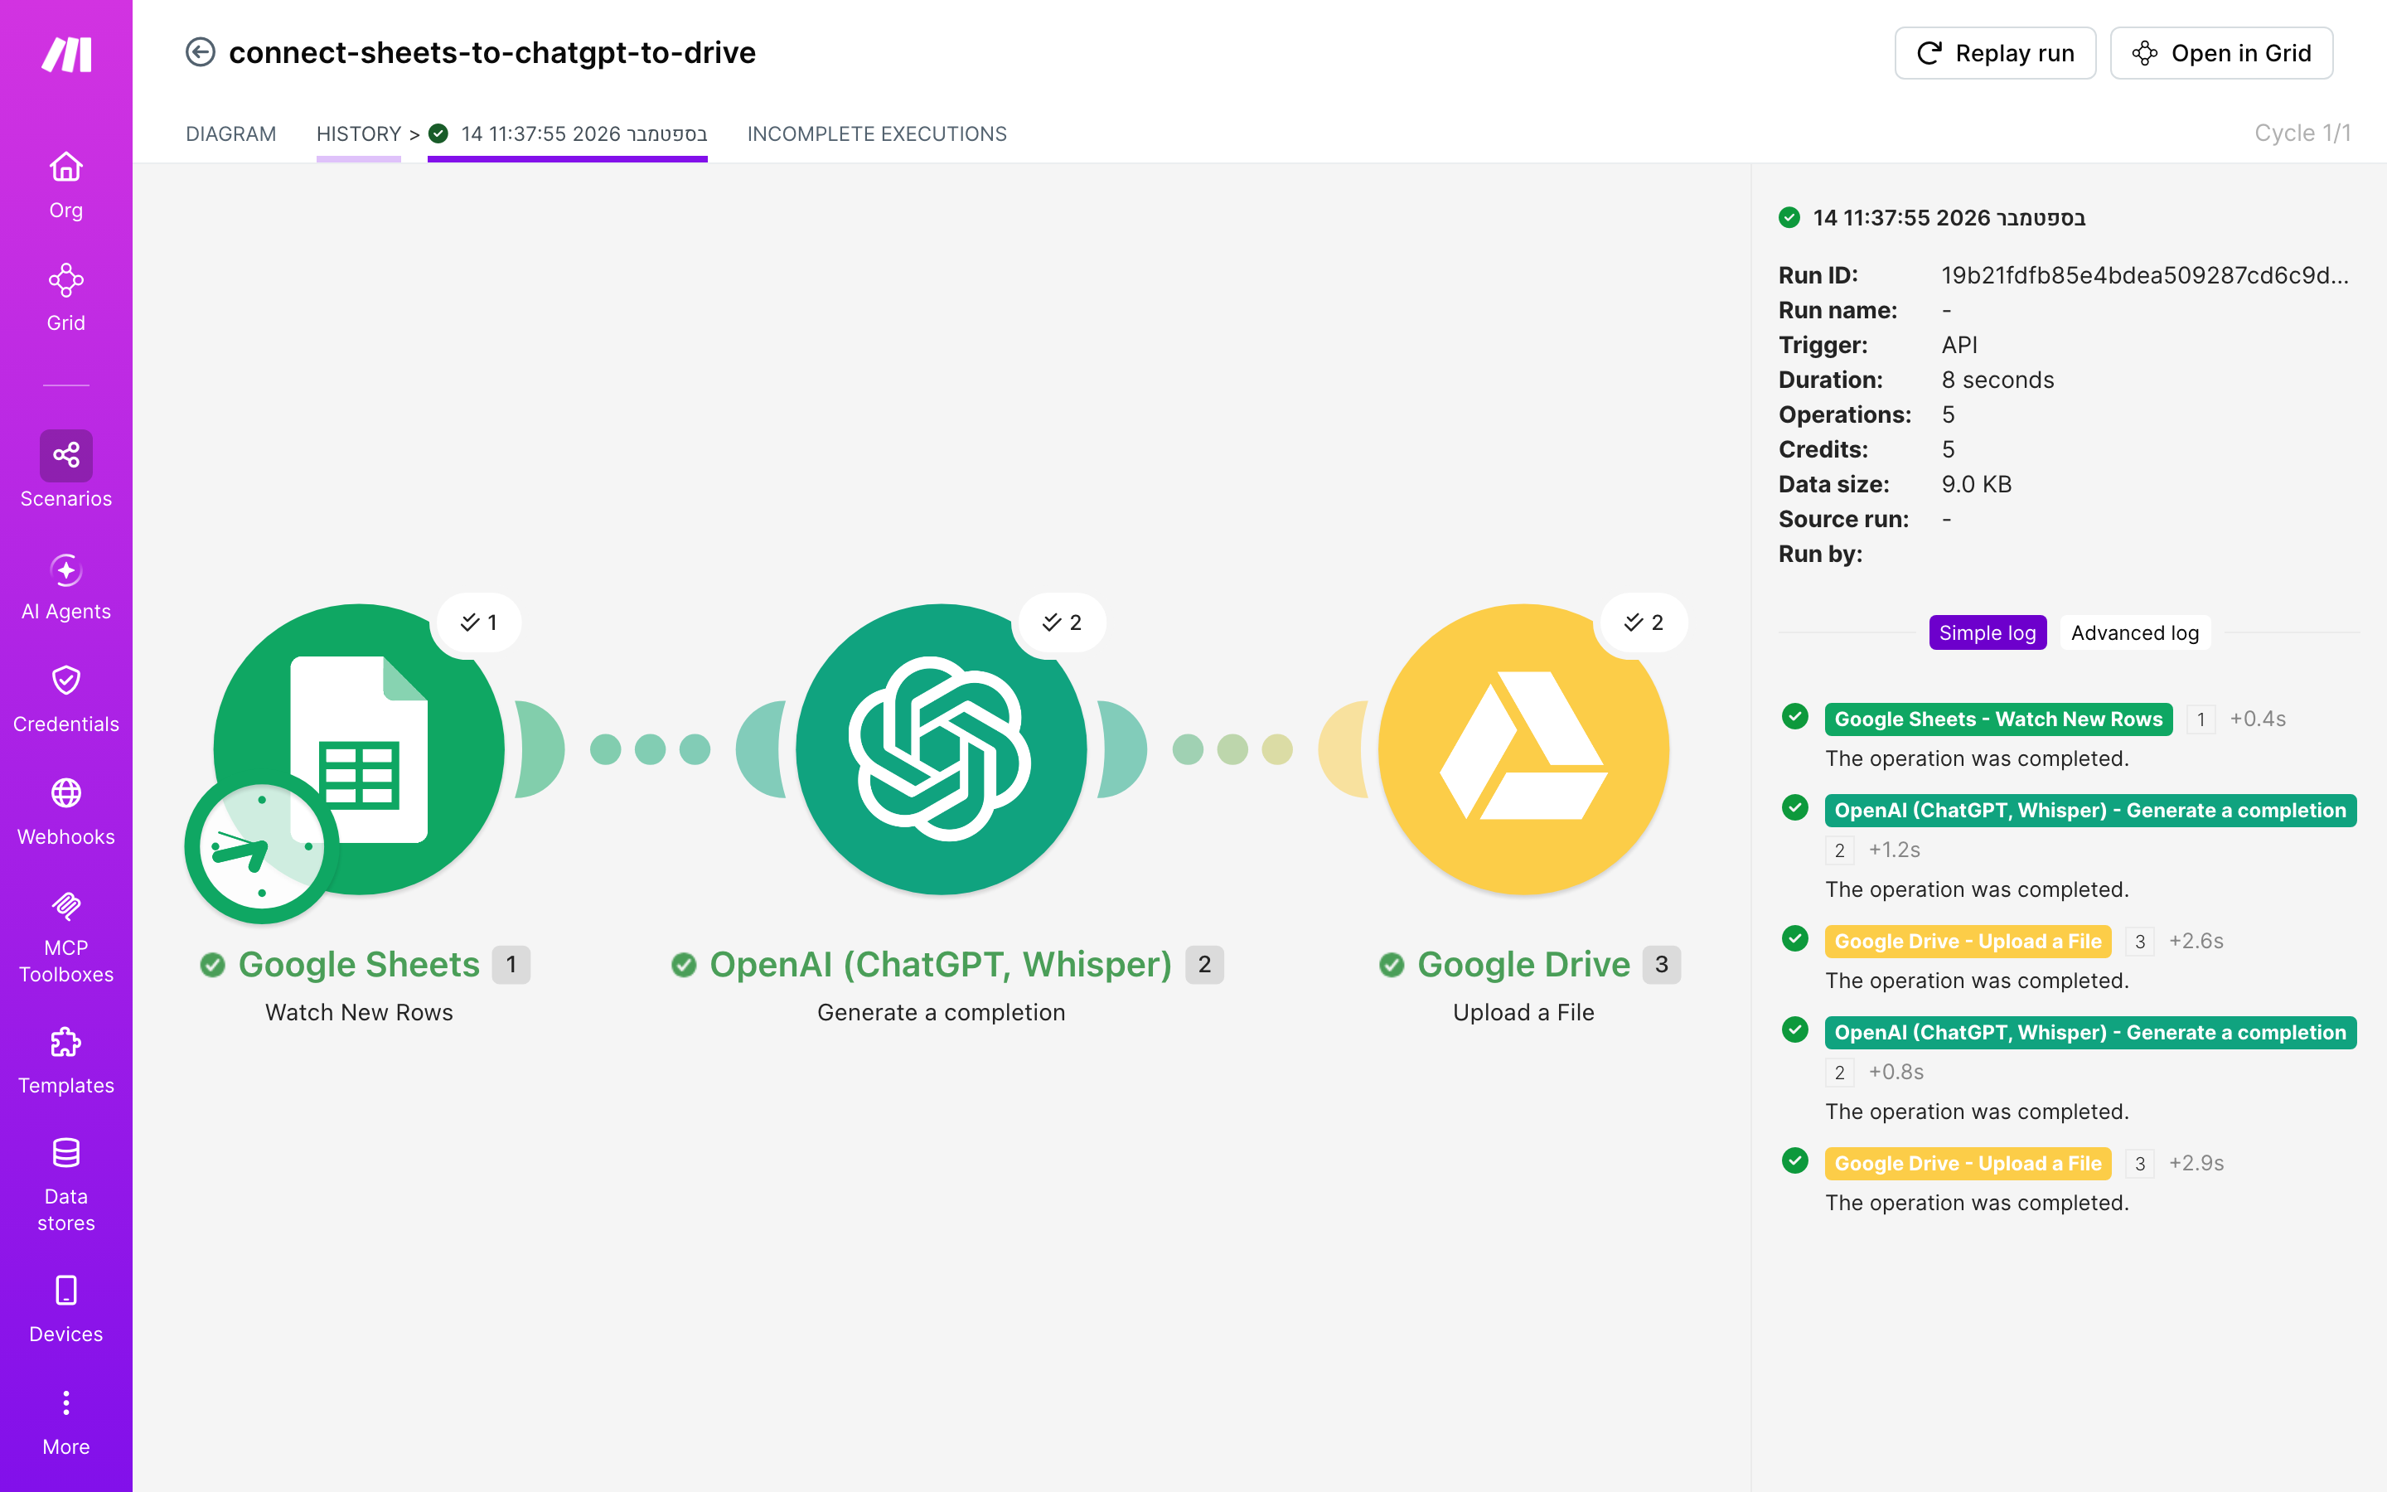2387x1492 pixels.
Task: Open the Google Drive operations bubble showing 2
Action: coord(1644,622)
